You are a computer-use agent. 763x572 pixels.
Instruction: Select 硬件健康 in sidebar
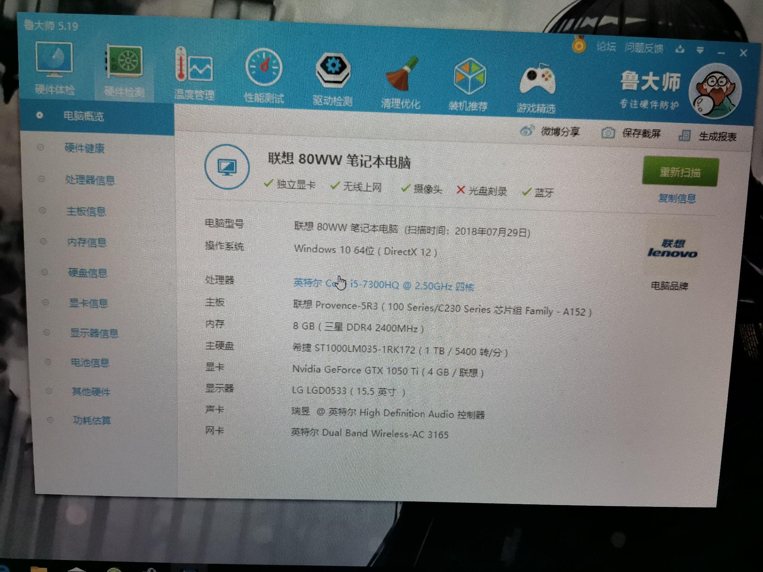pos(85,148)
